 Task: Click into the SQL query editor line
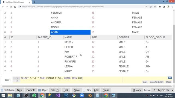click(x=71, y=78)
